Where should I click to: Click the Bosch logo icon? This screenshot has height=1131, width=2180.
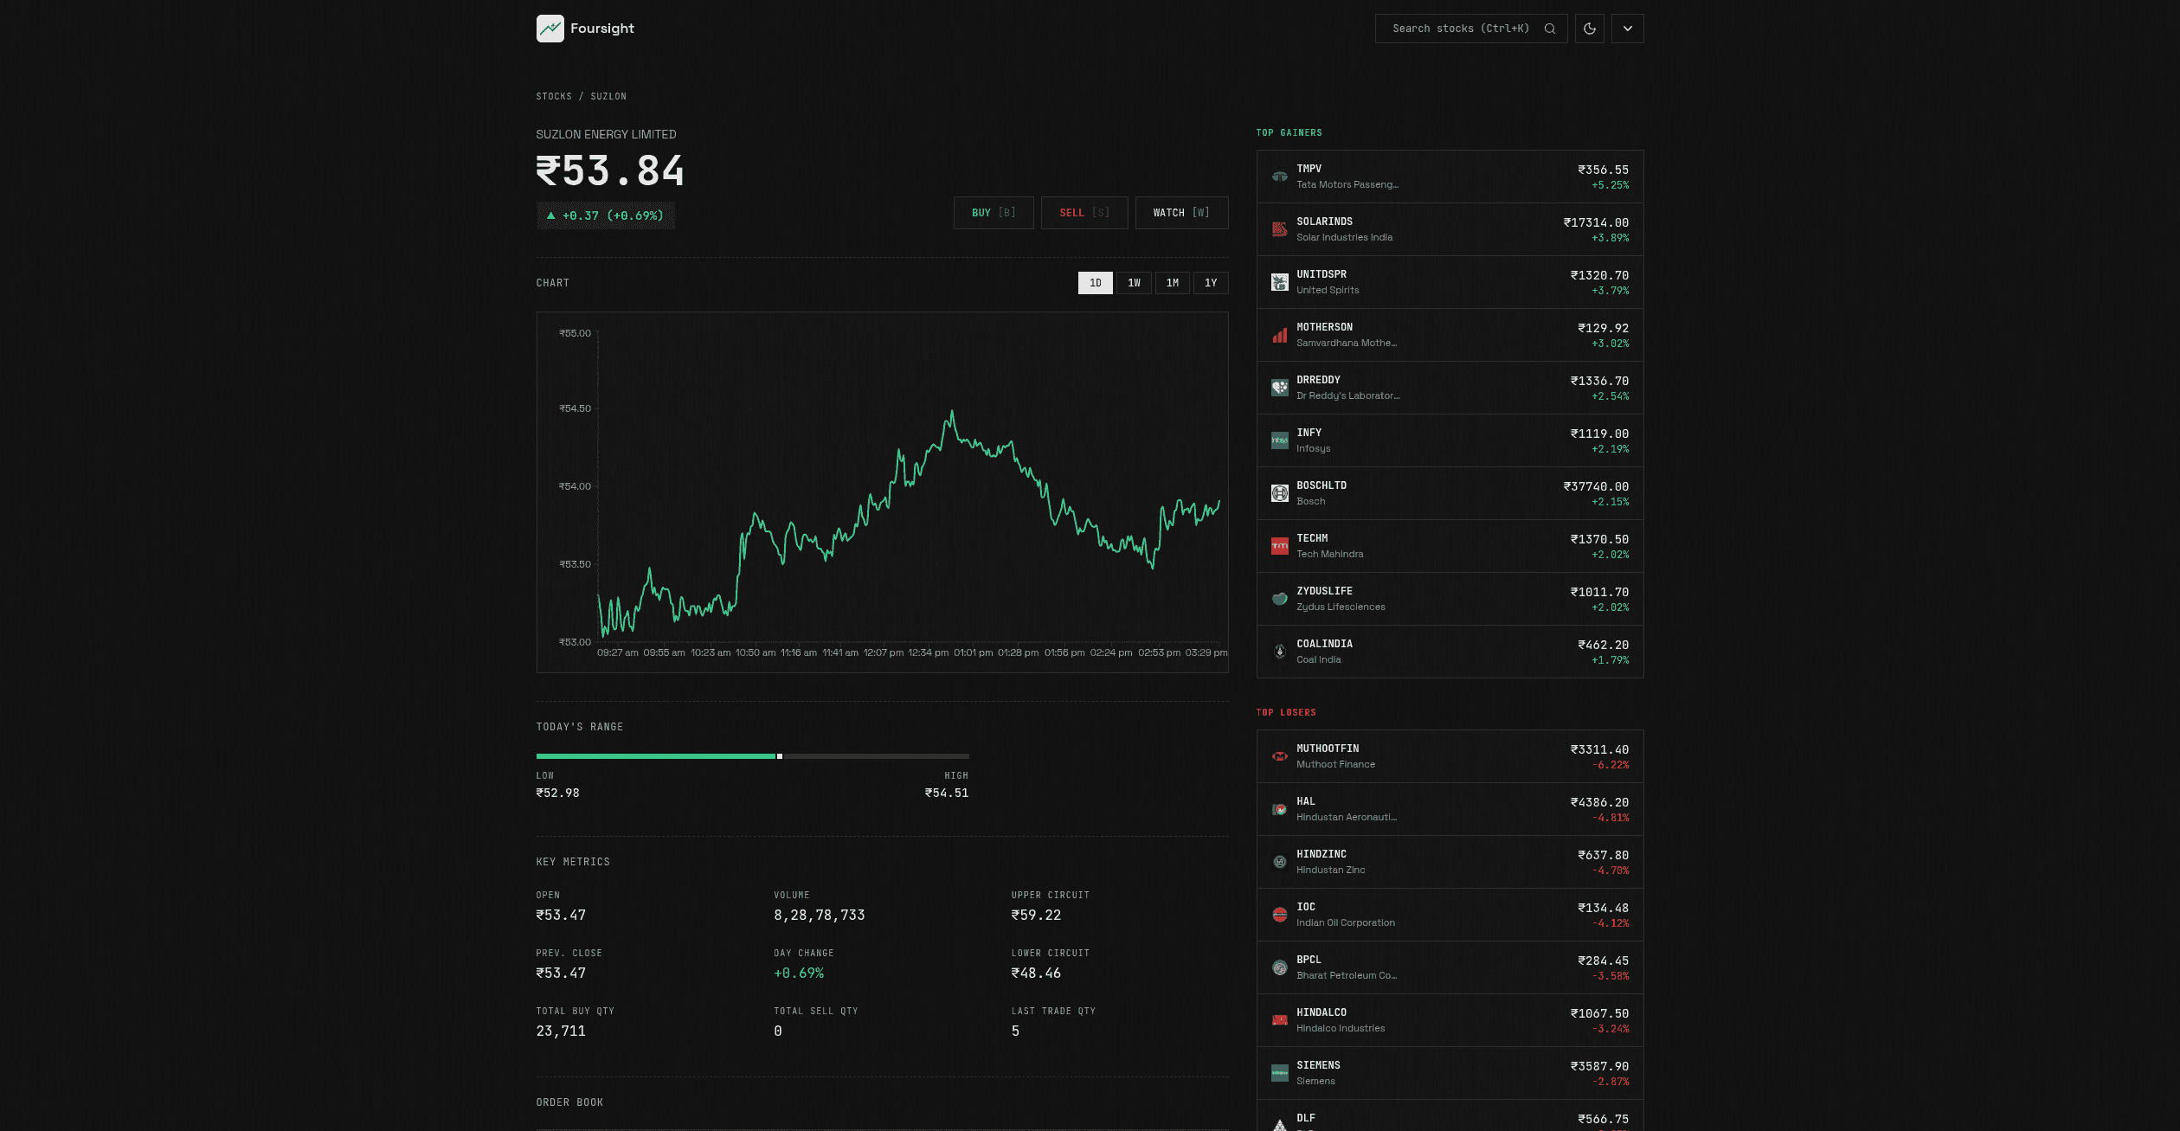tap(1279, 493)
